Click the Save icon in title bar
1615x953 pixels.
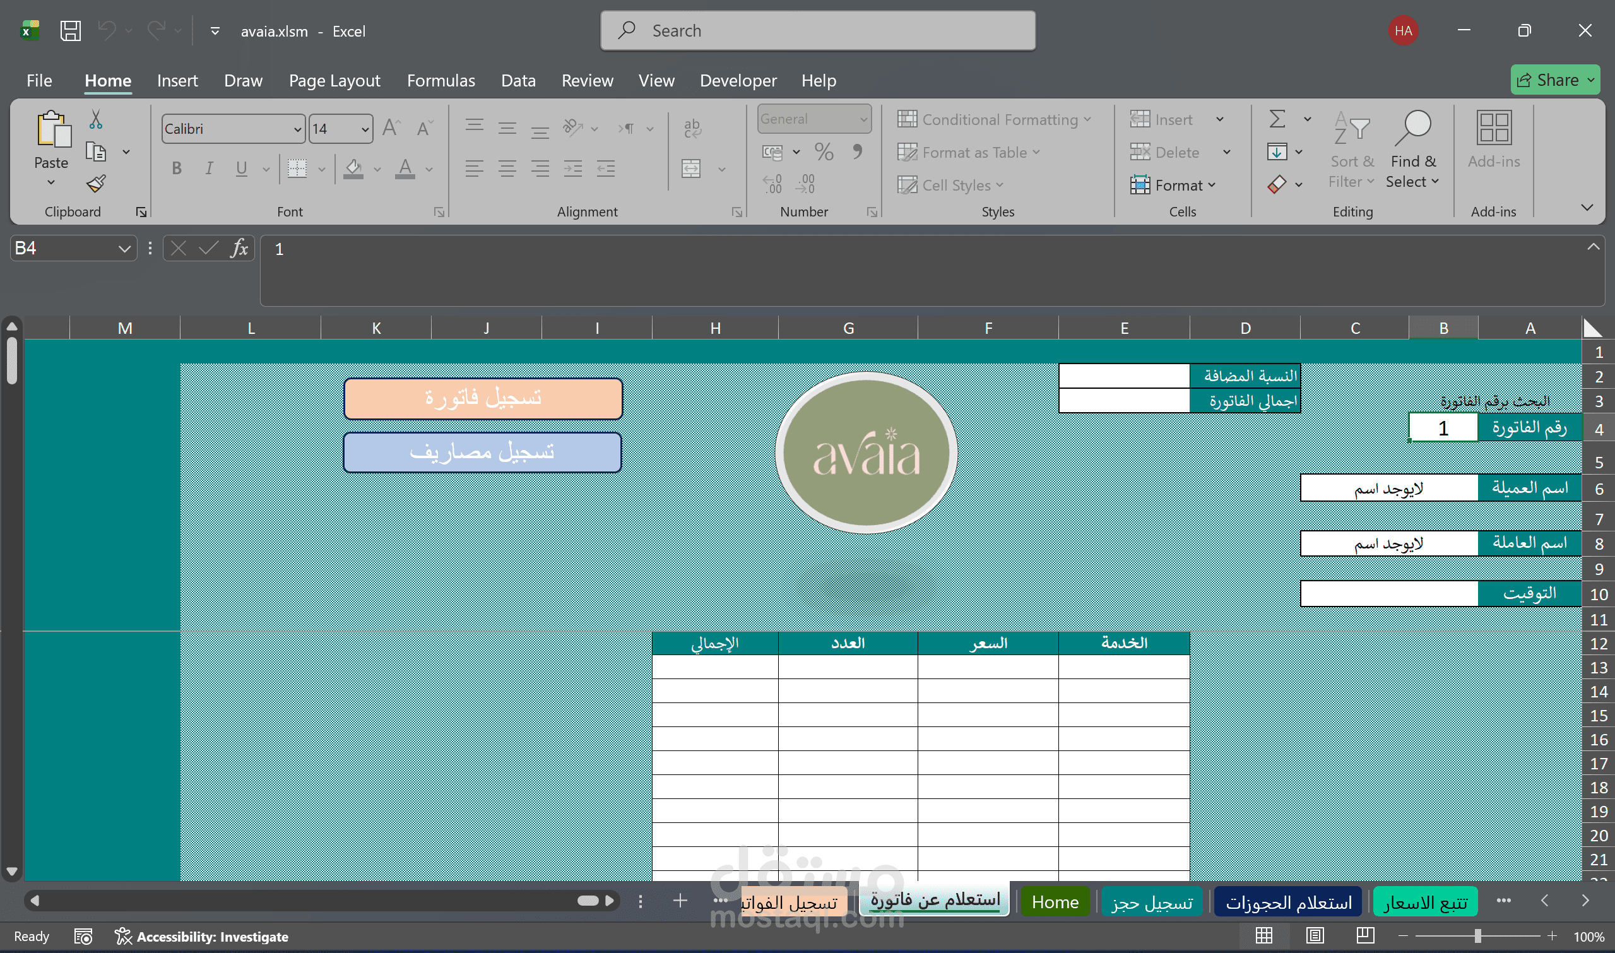70,31
